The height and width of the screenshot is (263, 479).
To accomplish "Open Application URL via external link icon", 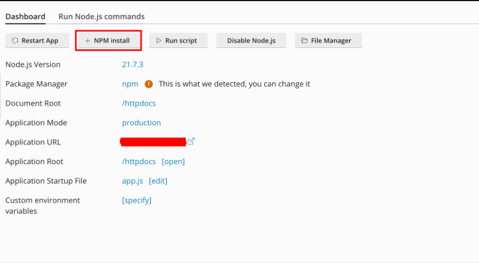I will click(191, 142).
